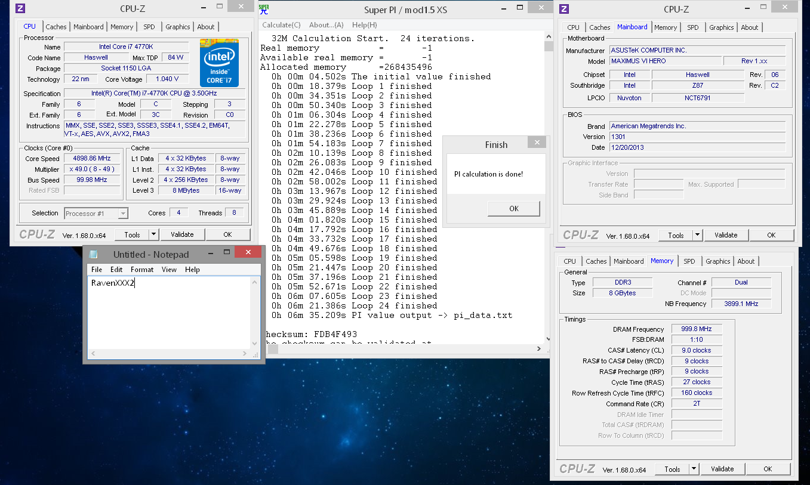Open View menu in Notepad

(x=169, y=270)
